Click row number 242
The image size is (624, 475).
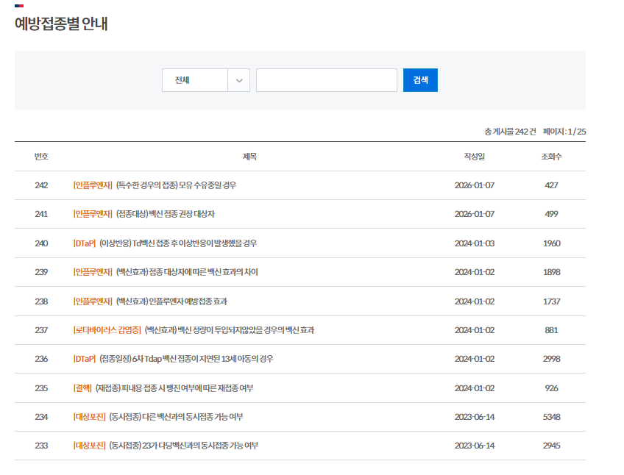click(x=41, y=185)
